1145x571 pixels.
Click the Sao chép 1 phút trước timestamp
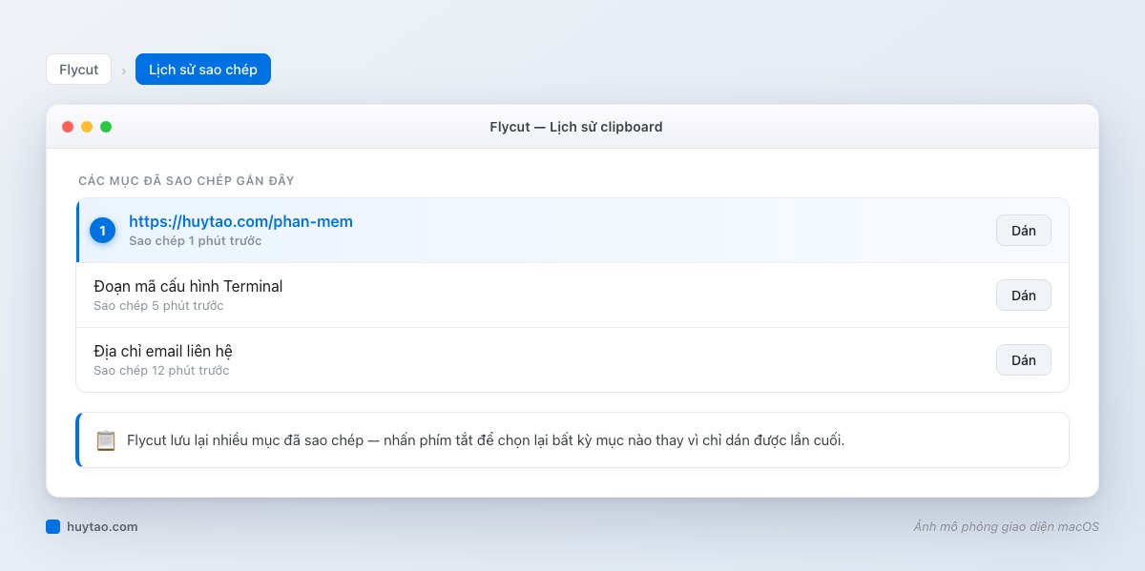196,241
